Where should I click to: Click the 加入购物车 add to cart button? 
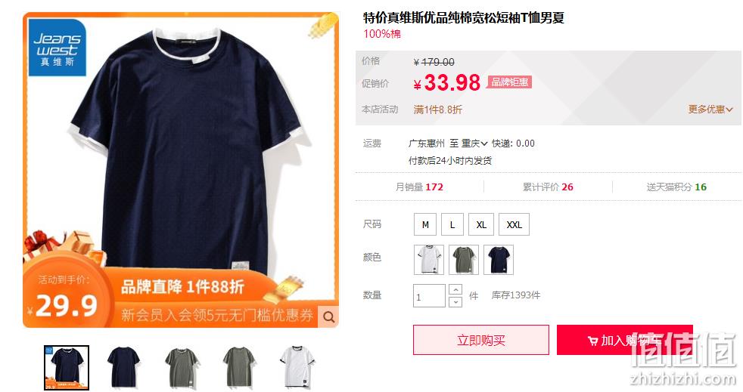[x=624, y=340]
